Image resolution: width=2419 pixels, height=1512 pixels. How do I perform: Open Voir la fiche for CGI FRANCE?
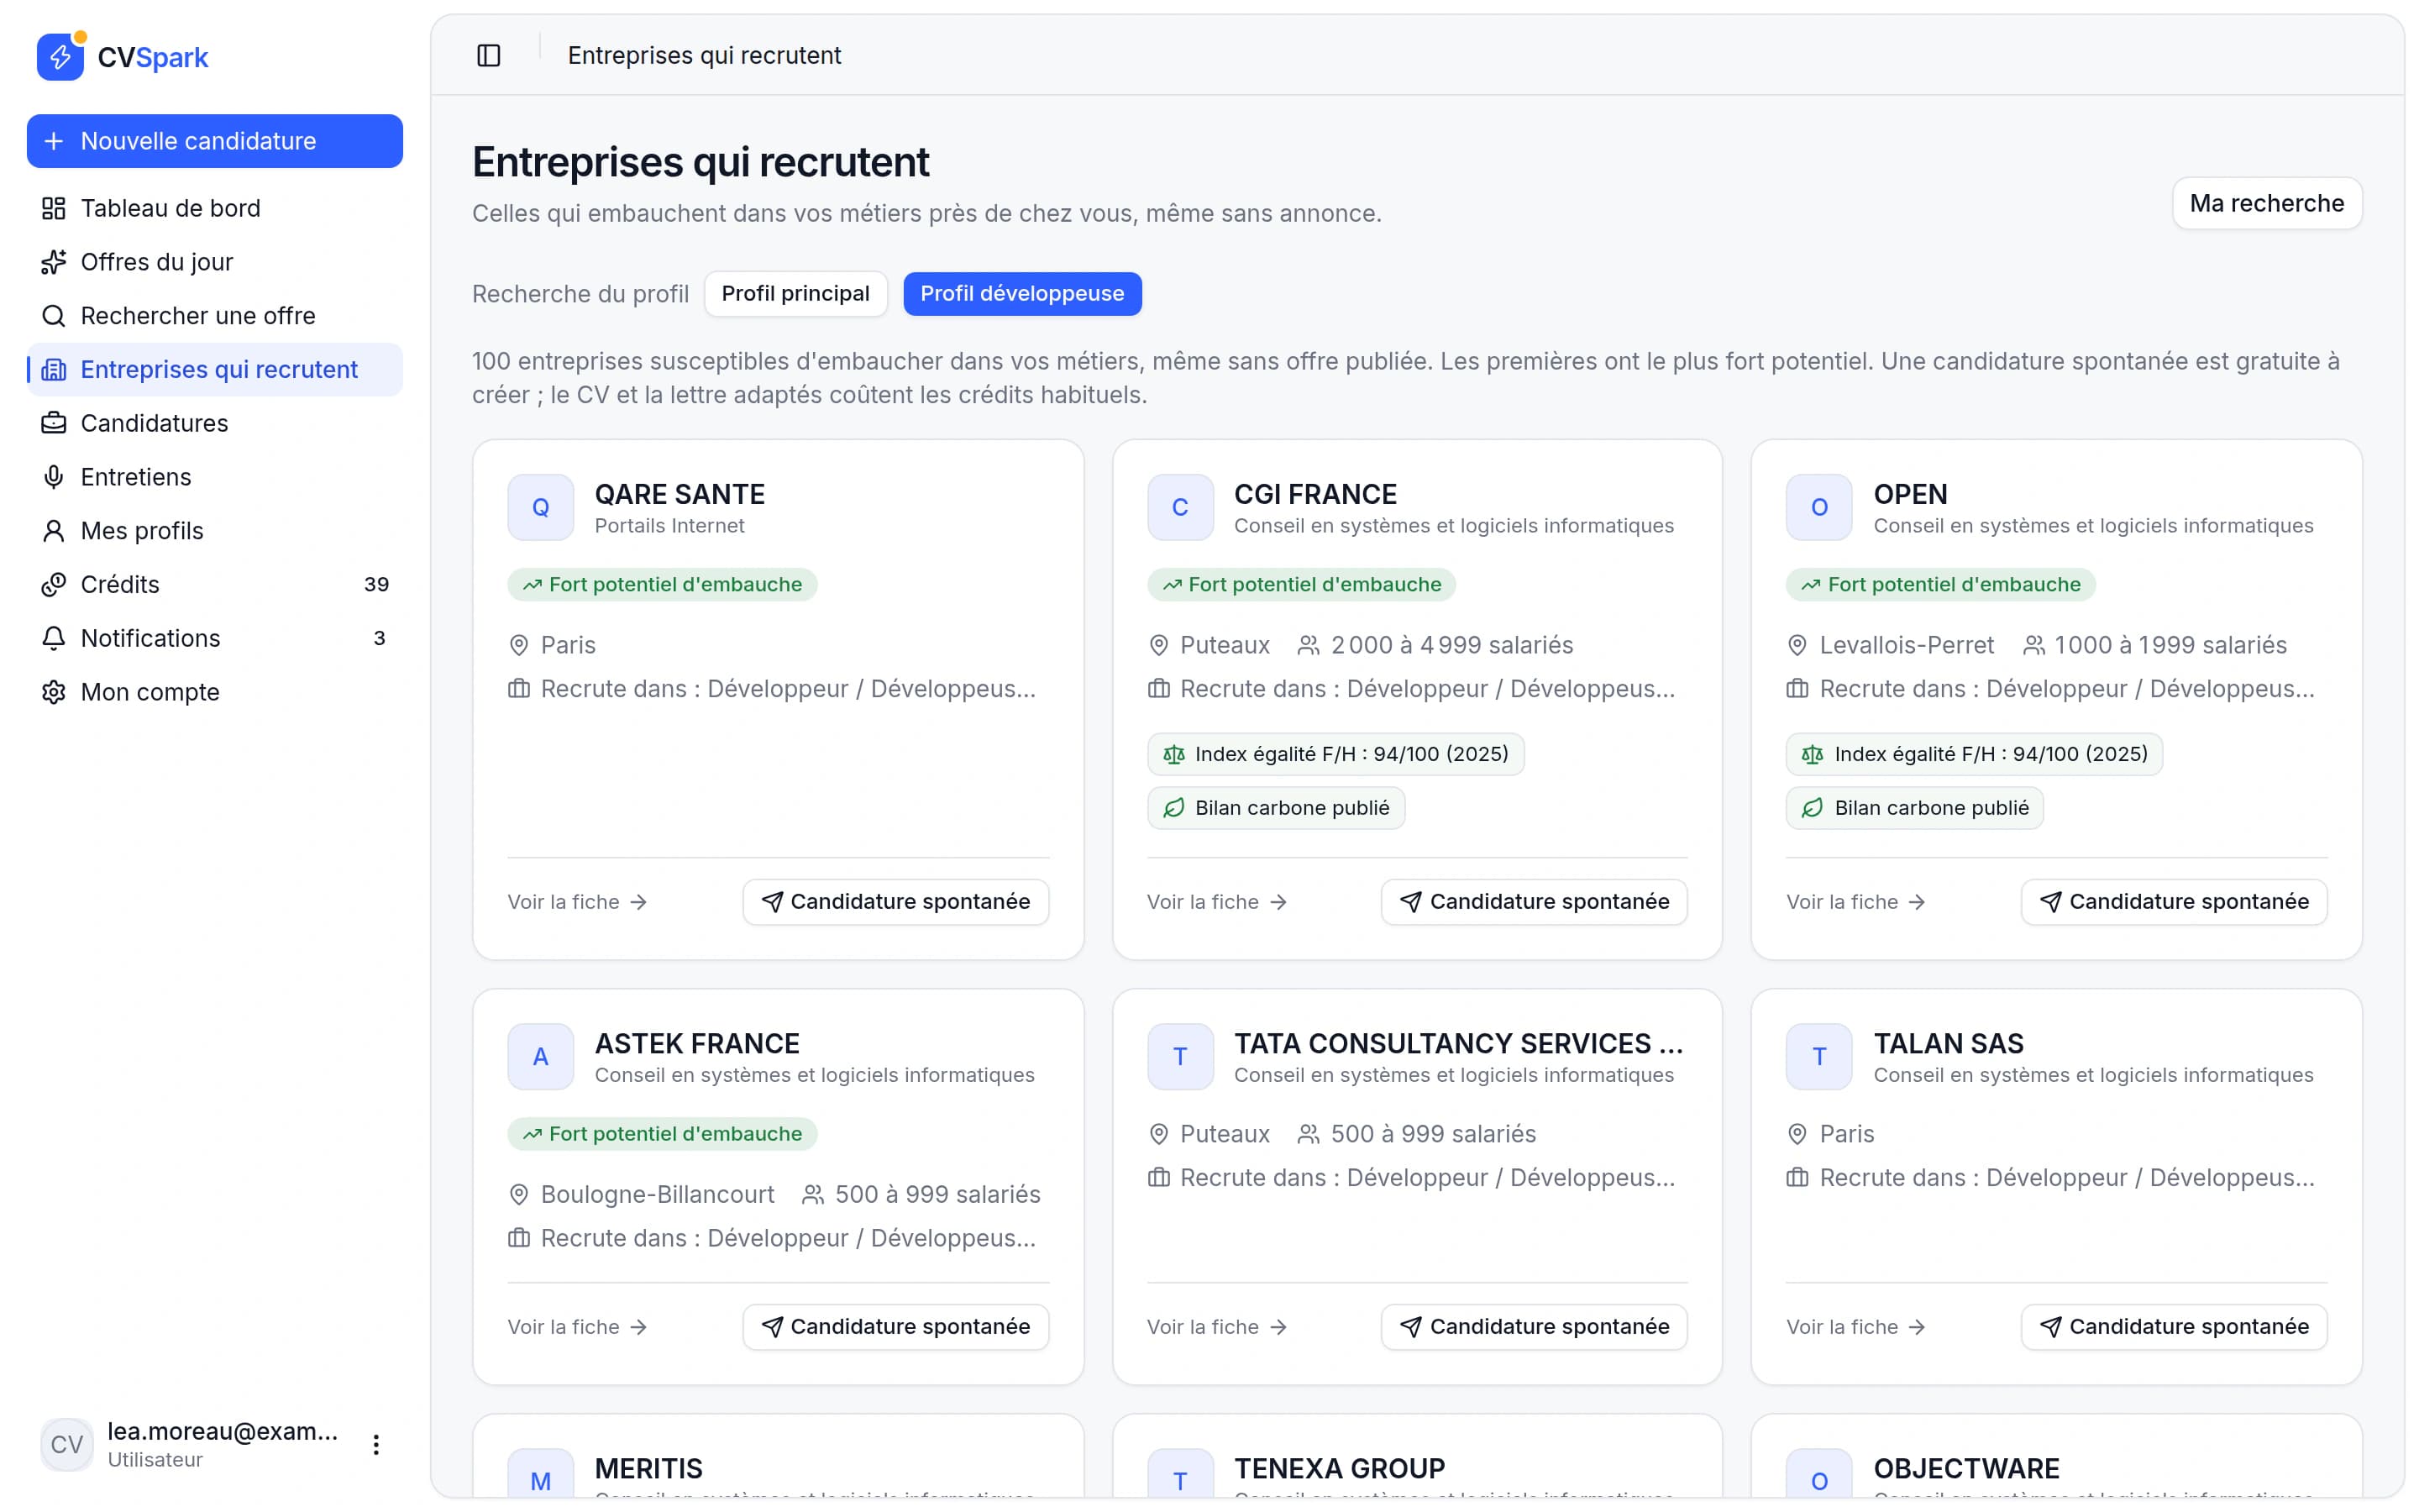coord(1218,902)
